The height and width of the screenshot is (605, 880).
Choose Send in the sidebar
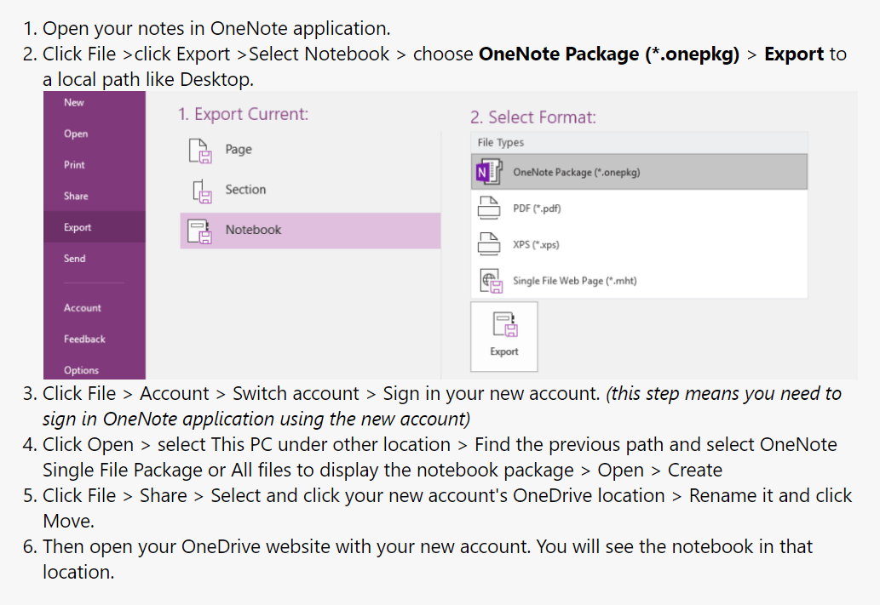75,259
